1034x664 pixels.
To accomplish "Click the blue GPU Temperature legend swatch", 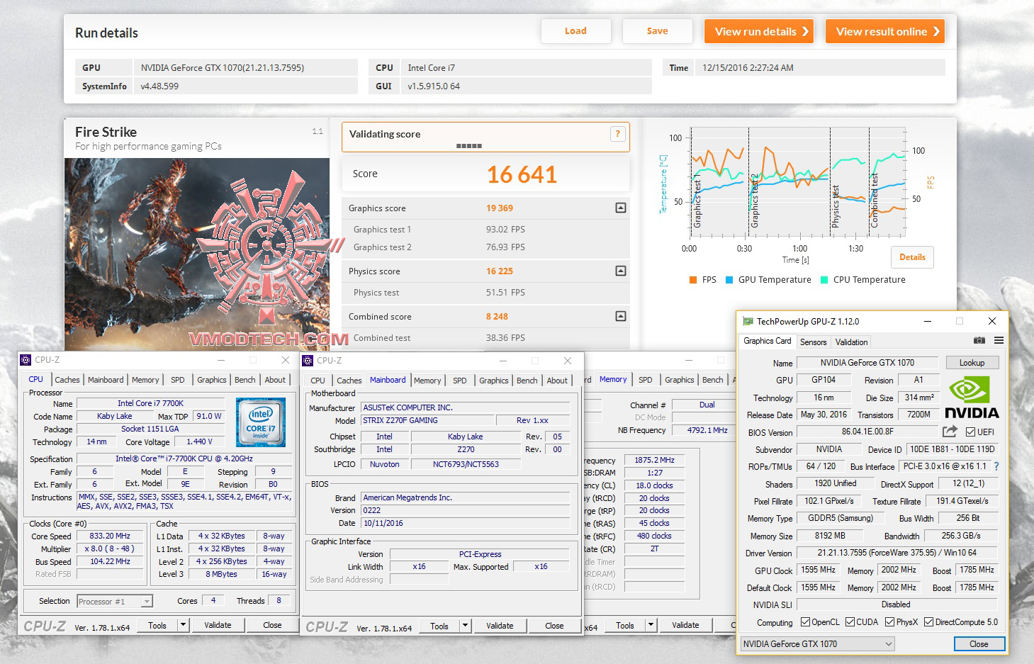I will click(729, 280).
